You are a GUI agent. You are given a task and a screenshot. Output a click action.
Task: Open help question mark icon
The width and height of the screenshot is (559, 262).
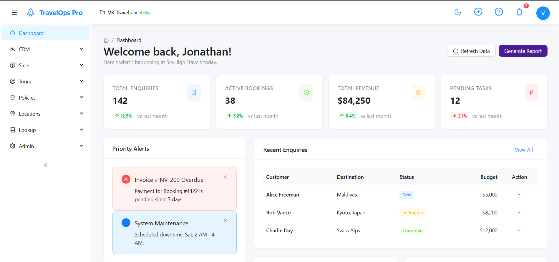click(x=499, y=12)
